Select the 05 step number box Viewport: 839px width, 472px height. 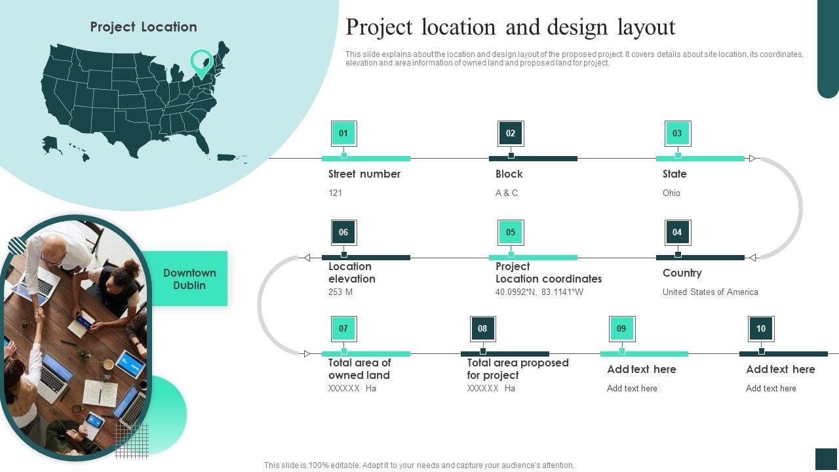pos(511,232)
